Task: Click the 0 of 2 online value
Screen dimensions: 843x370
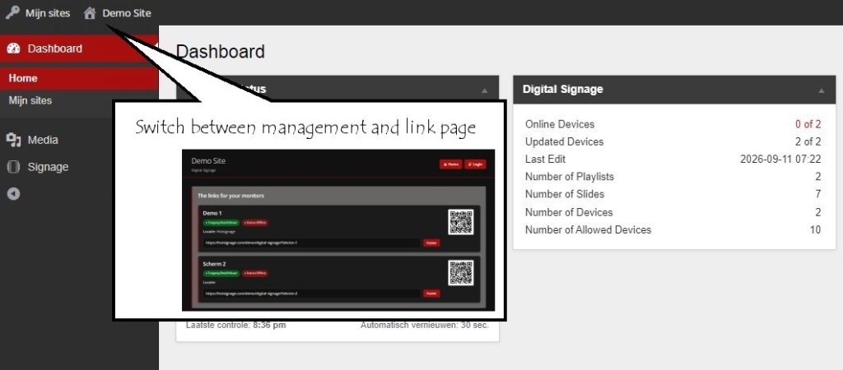Action: coord(808,124)
